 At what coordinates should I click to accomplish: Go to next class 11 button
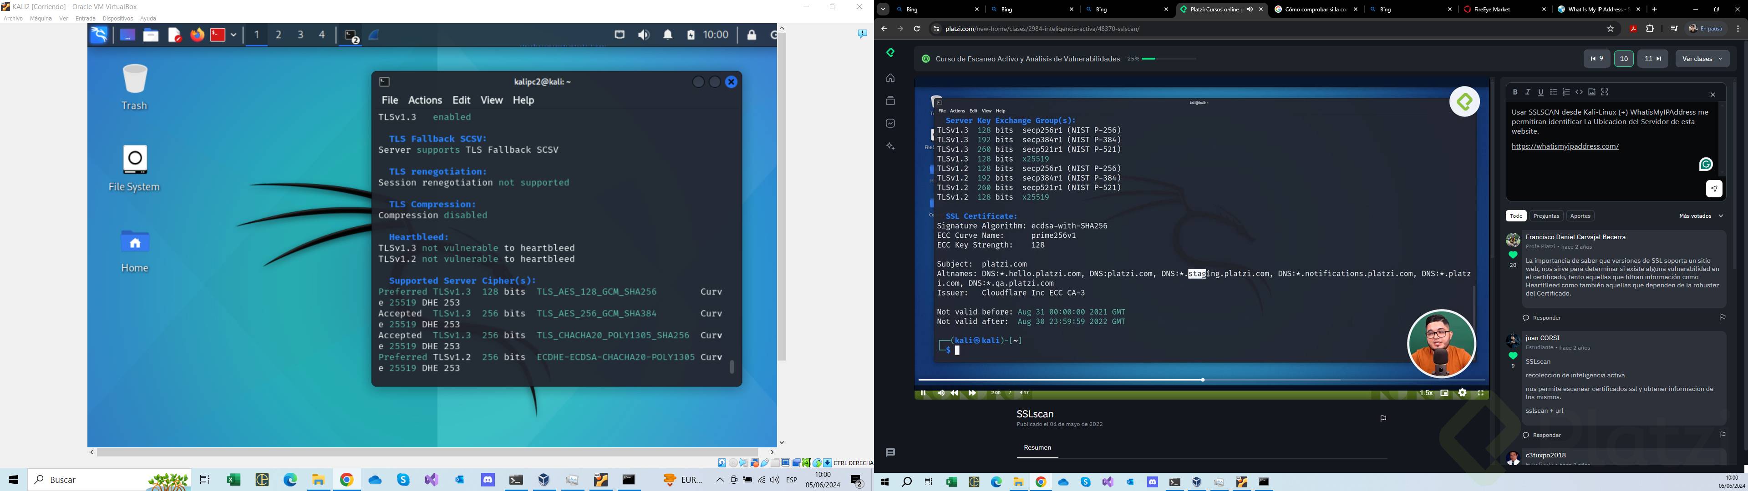point(1652,59)
